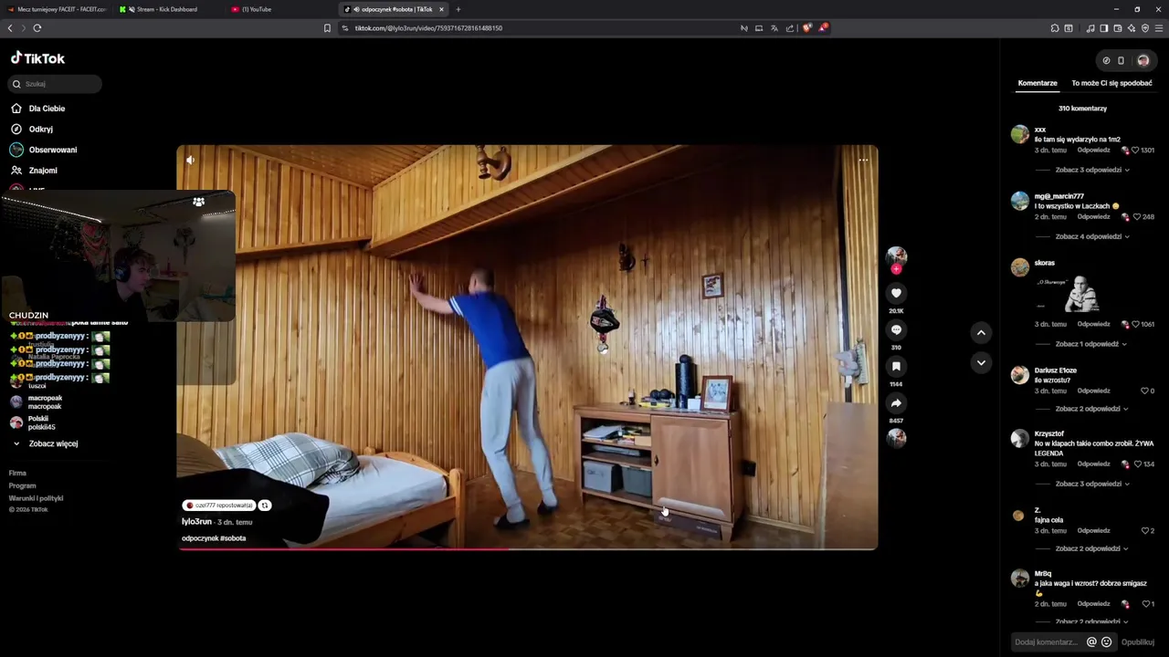Open a new browser tab with plus

tap(458, 9)
